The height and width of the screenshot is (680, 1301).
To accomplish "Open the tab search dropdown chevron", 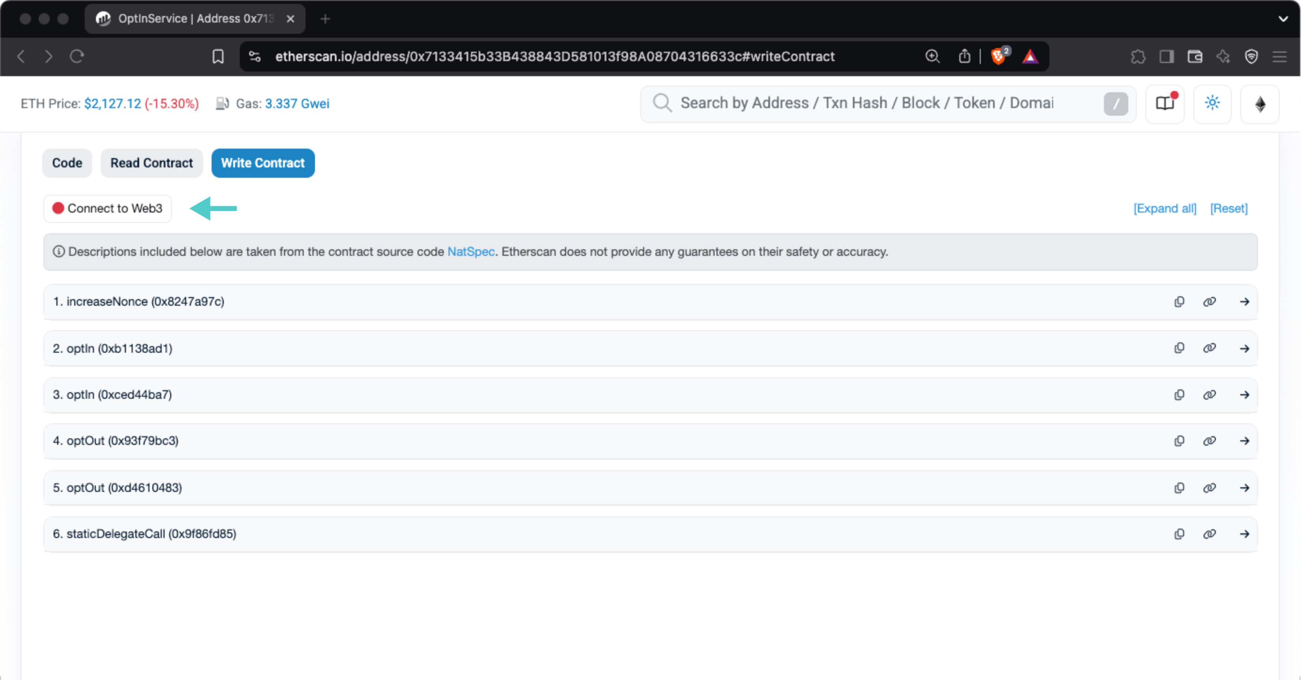I will pyautogui.click(x=1283, y=19).
